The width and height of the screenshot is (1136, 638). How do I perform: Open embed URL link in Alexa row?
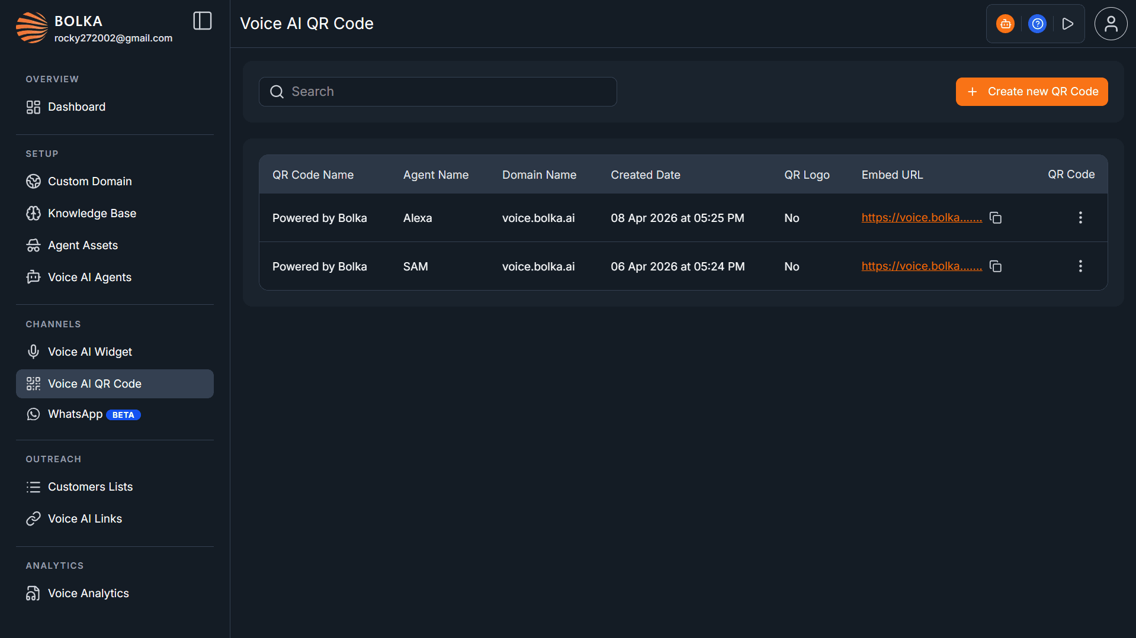click(x=922, y=218)
